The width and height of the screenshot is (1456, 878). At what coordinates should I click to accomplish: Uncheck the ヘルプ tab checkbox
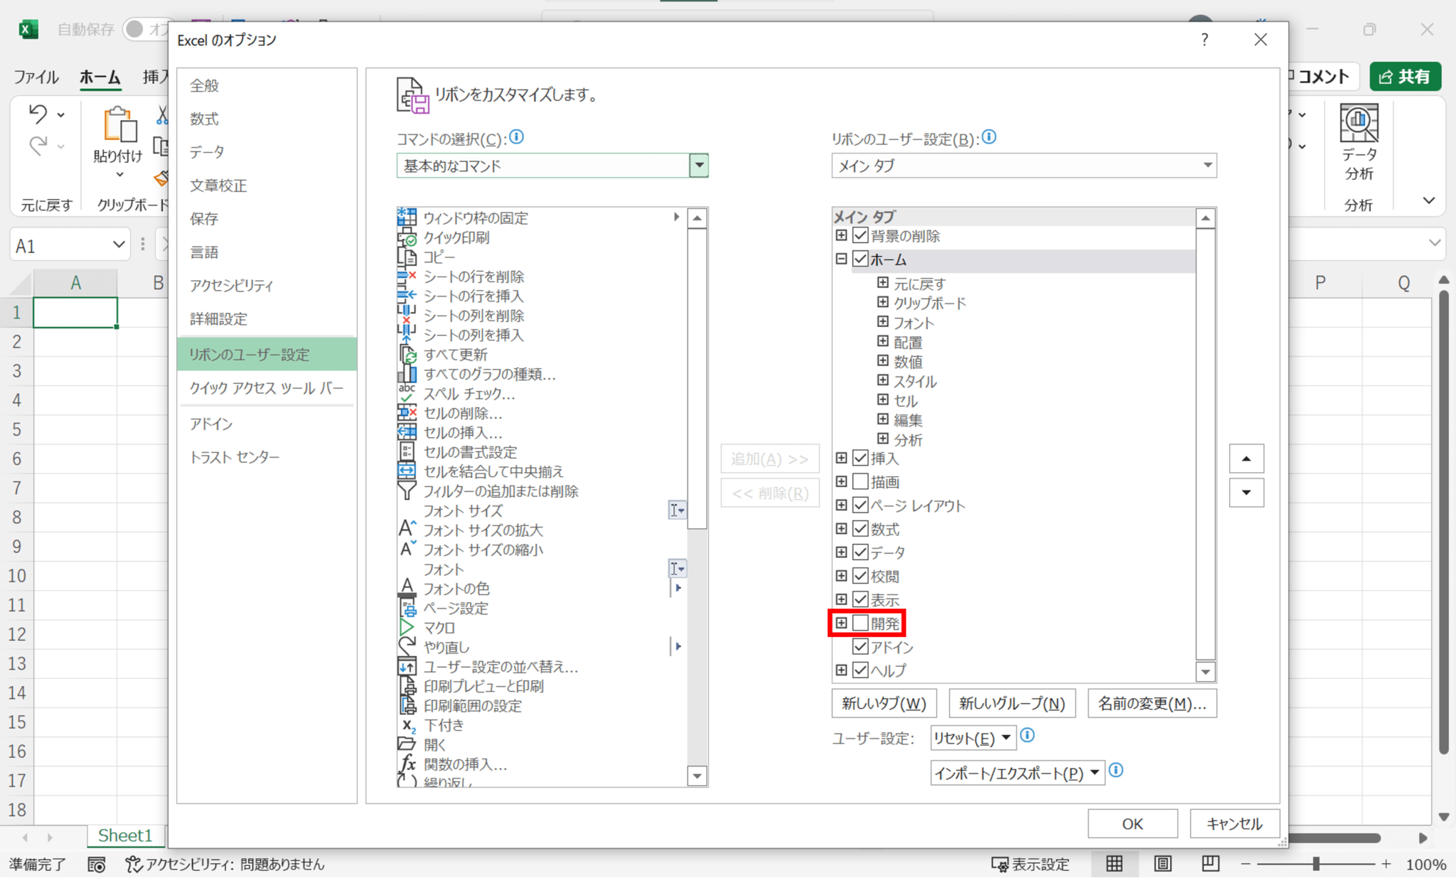[860, 670]
